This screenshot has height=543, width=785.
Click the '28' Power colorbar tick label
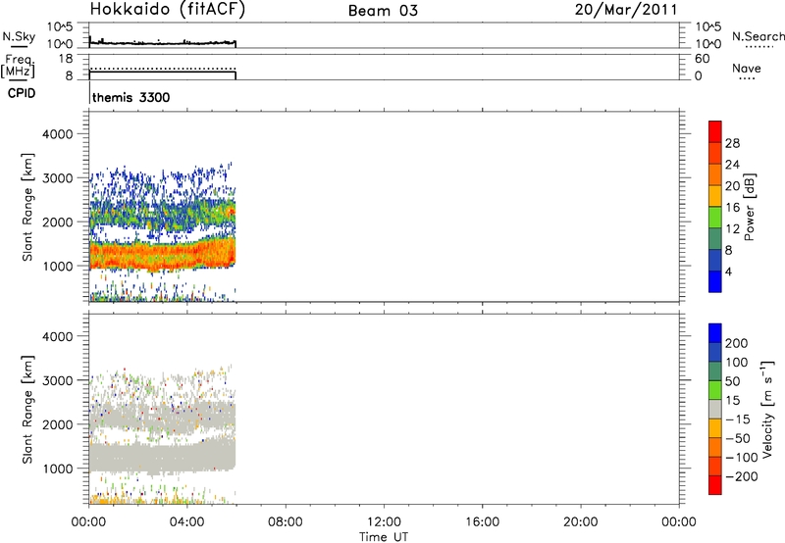[732, 143]
